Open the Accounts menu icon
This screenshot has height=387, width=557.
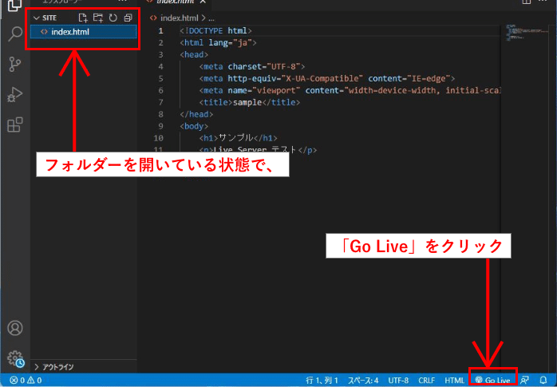click(15, 328)
